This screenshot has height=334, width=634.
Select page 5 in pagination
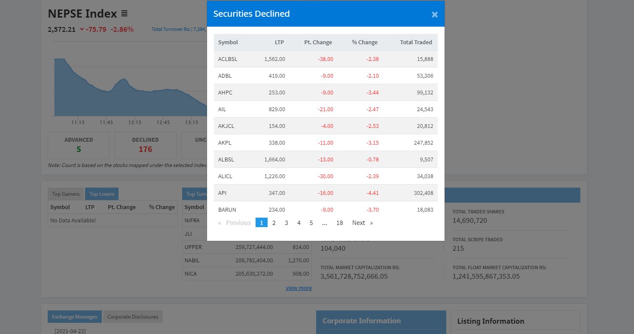tap(311, 222)
